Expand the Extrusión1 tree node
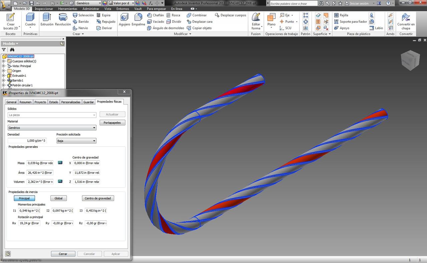Image resolution: width=427 pixels, height=263 pixels. coord(4,76)
